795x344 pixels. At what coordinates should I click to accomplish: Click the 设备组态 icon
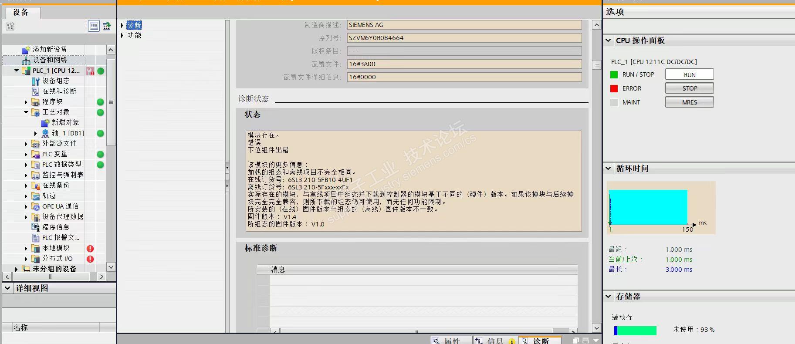36,81
